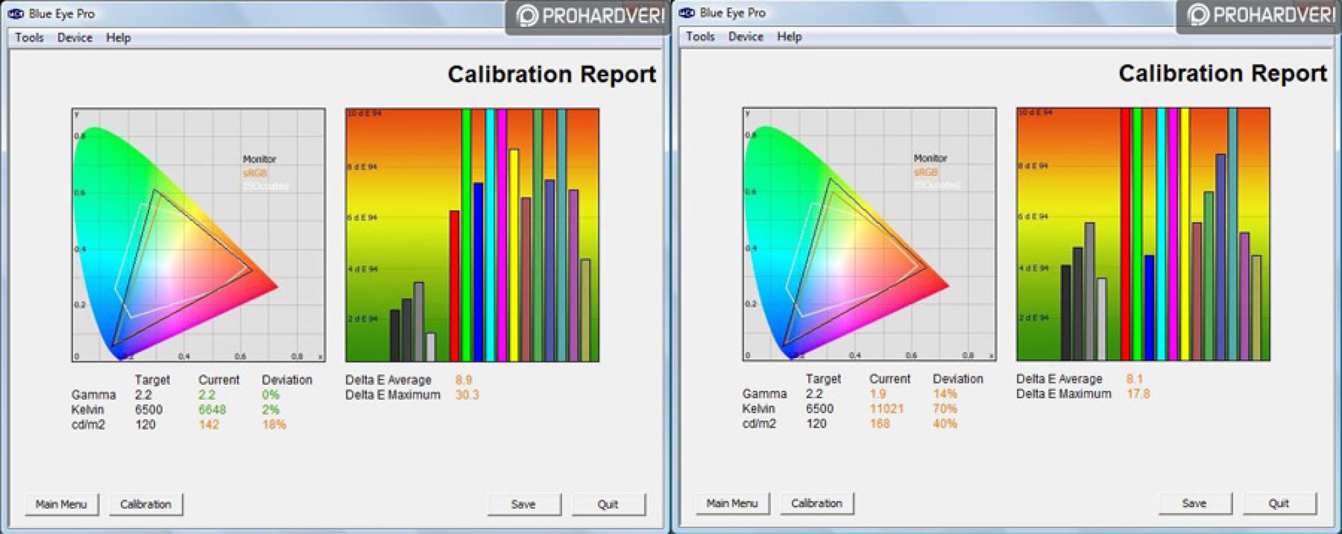The image size is (1342, 534).
Task: Click the Blue Eye Pro icon in left window title bar
Action: click(x=15, y=13)
